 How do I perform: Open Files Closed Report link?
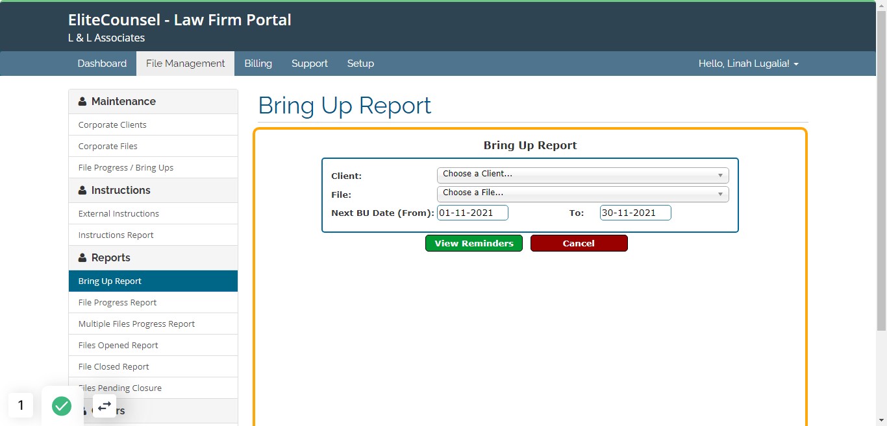(x=153, y=366)
